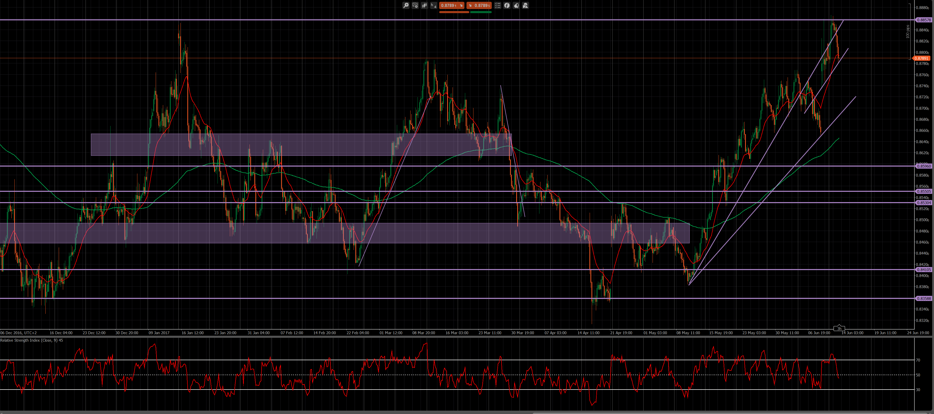Click the Relative Strength Index indicator title
The width and height of the screenshot is (934, 414).
31,340
